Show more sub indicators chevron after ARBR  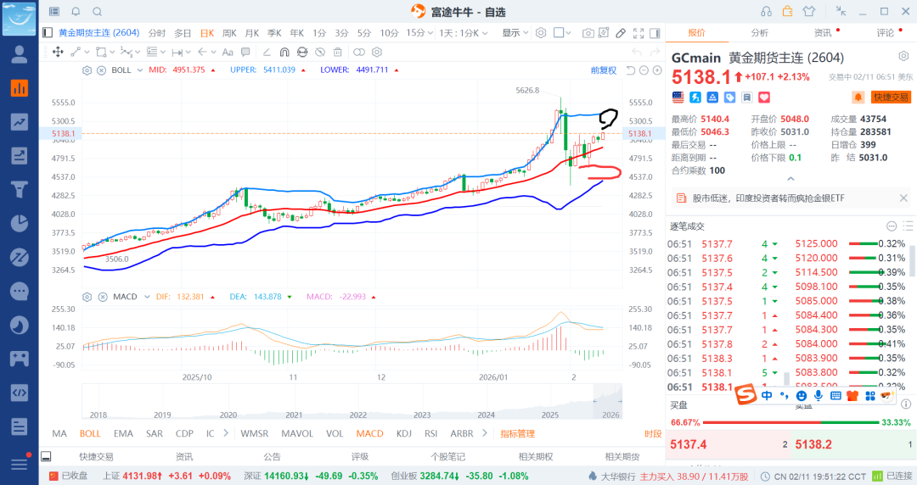coord(484,433)
